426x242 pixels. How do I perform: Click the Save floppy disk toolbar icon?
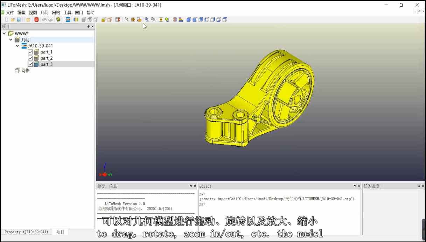19,20
